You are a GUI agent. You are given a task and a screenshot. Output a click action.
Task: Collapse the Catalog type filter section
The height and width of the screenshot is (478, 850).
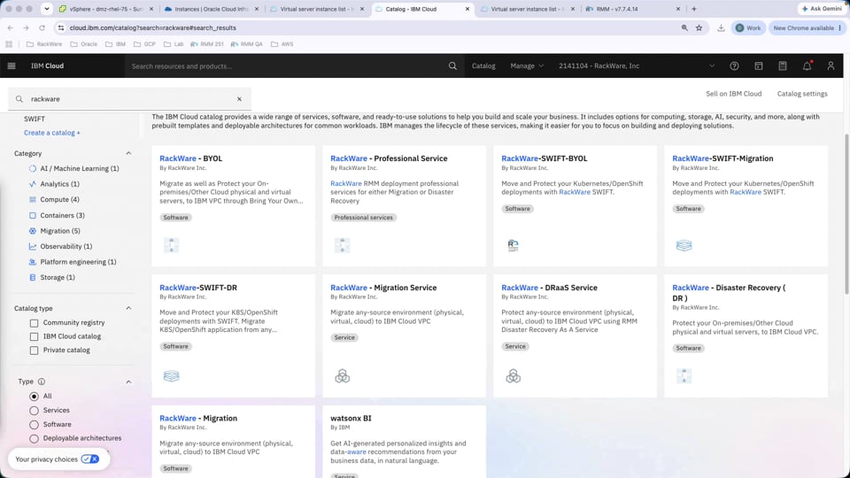click(128, 308)
